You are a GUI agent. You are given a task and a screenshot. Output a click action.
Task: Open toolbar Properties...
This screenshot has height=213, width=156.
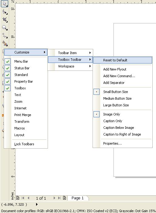[123, 143]
